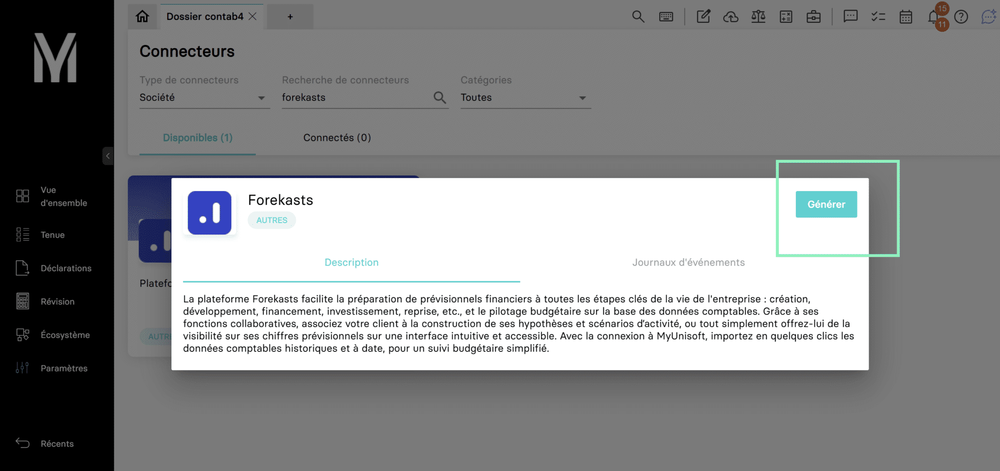Screen dimensions: 1000x471
Task: Select the Dossier contab4 tab
Action: [x=205, y=17]
